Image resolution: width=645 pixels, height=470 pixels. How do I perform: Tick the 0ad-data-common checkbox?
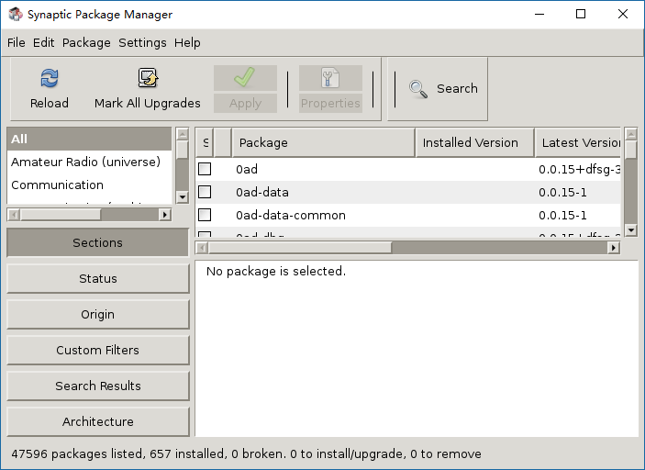205,215
